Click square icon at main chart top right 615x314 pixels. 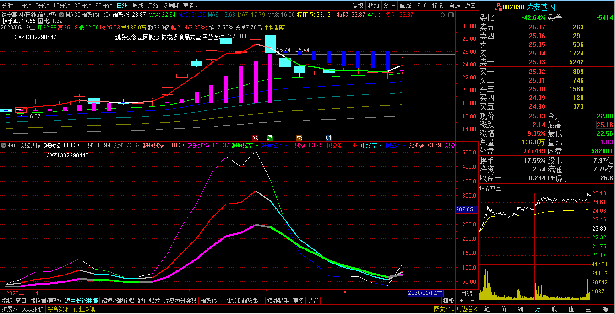coord(451,15)
